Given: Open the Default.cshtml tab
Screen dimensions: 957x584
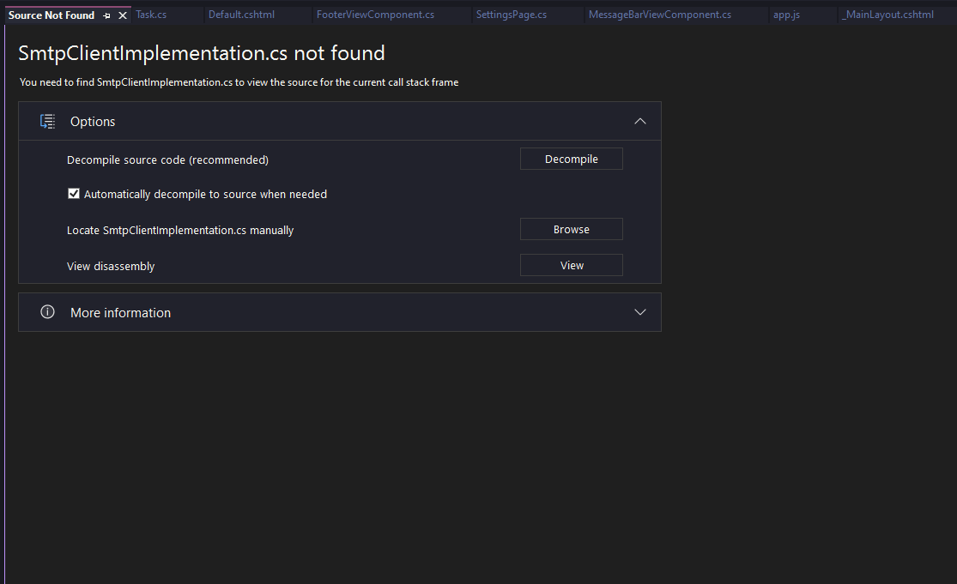Looking at the screenshot, I should 241,15.
